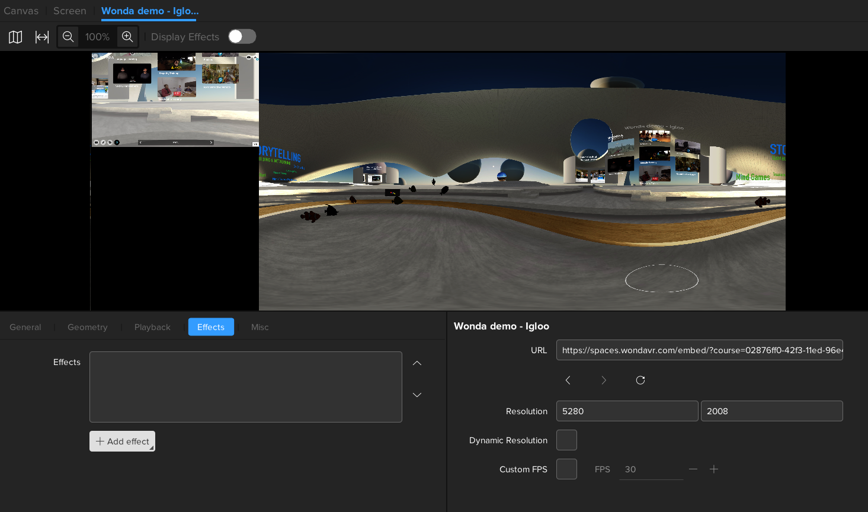Enable the Dynamic Resolution checkbox
868x512 pixels.
point(566,440)
